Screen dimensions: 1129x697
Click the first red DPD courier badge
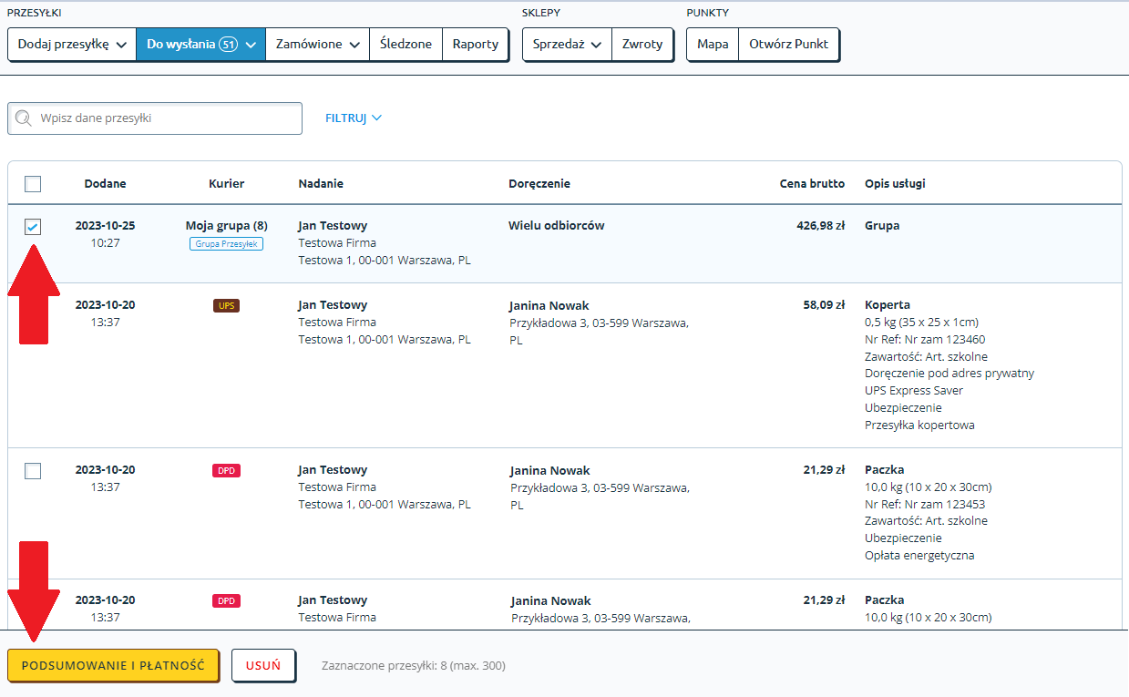226,471
